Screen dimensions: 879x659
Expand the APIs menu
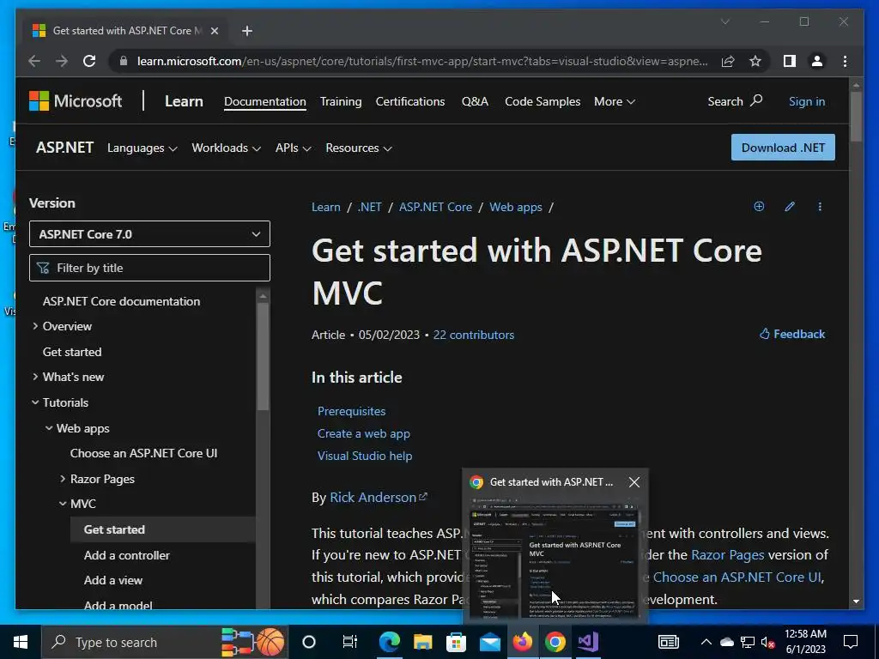coord(293,148)
